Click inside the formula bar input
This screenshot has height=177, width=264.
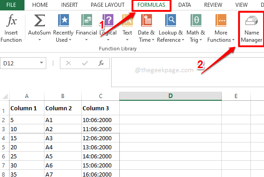point(187,72)
